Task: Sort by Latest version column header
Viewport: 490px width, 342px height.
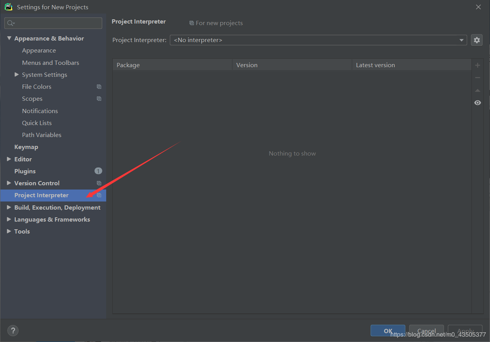Action: [412, 65]
